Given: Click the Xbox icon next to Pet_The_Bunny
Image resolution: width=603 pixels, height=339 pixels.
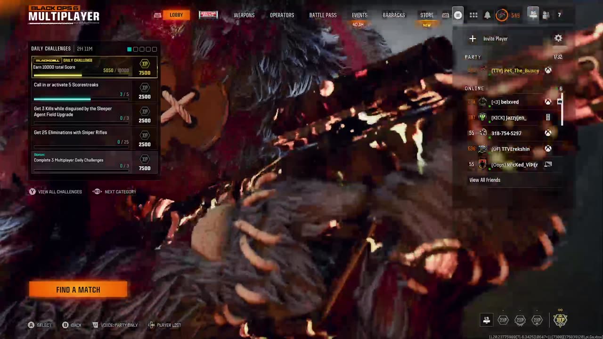Looking at the screenshot, I should click(548, 71).
